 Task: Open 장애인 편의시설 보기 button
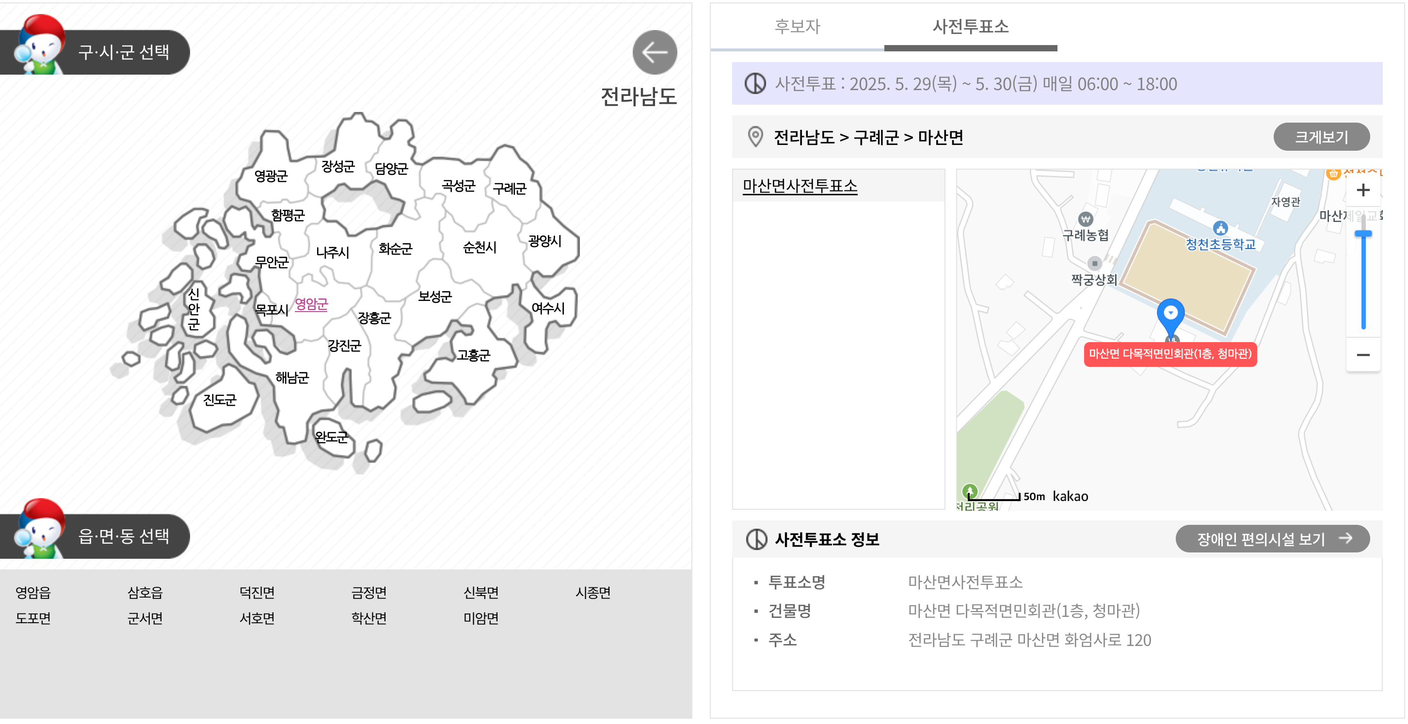(1272, 539)
